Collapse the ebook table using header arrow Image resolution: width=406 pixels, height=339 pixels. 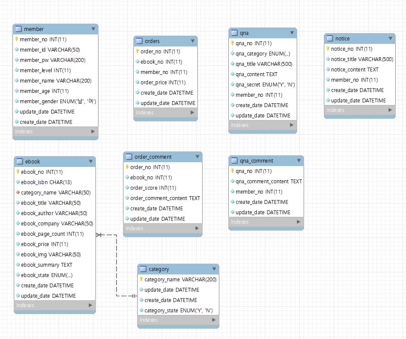coord(91,162)
